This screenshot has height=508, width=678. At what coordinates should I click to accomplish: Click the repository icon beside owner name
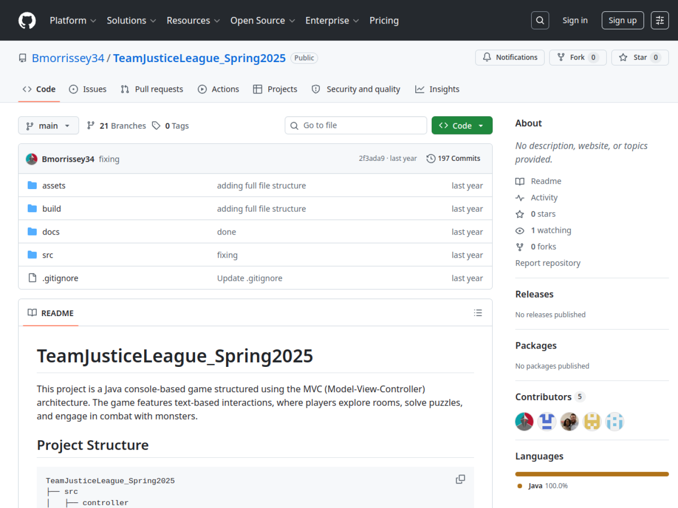[x=23, y=58]
